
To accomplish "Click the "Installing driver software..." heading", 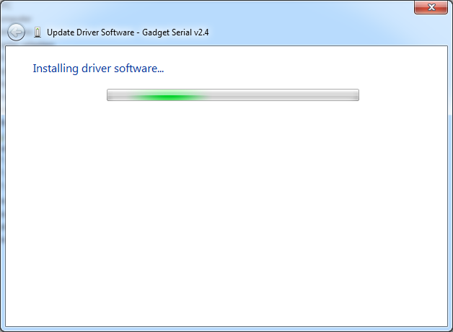I will coord(98,69).
